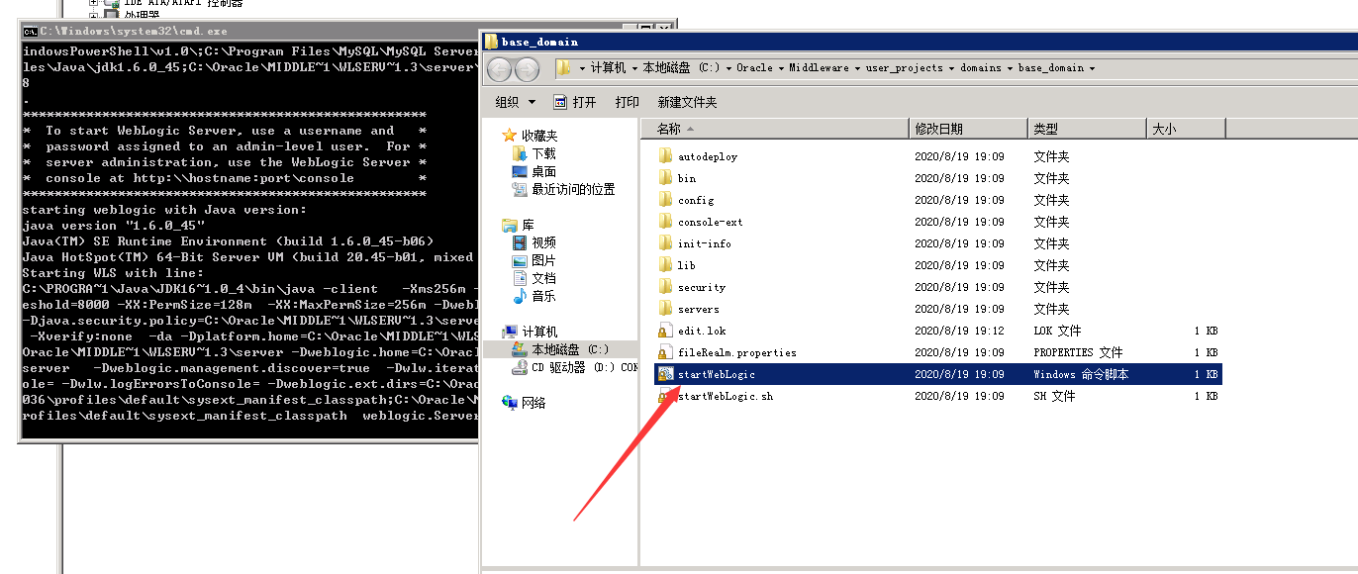Select the fileRealm.properties file

(x=736, y=352)
